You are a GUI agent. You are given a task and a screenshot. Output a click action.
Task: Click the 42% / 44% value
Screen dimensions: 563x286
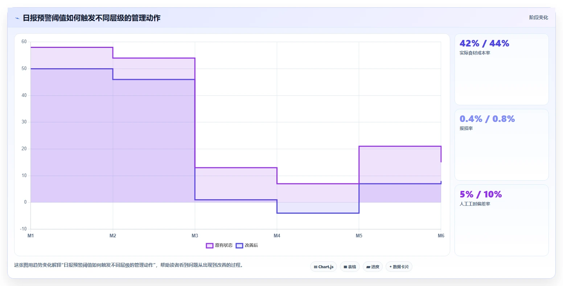[x=484, y=44]
